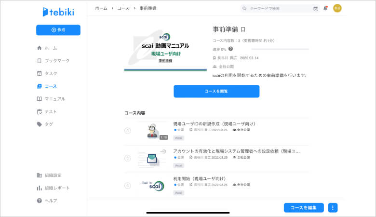The height and width of the screenshot is (217, 376).
Task: Open ヘルプ in the sidebar
Action: click(x=47, y=201)
